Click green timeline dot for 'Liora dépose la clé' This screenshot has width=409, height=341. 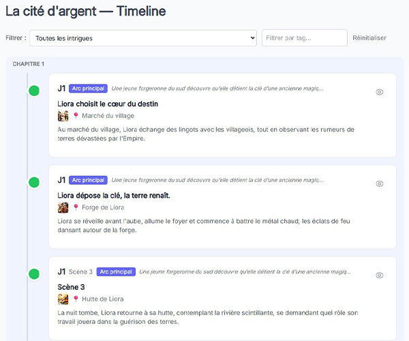[x=34, y=182]
